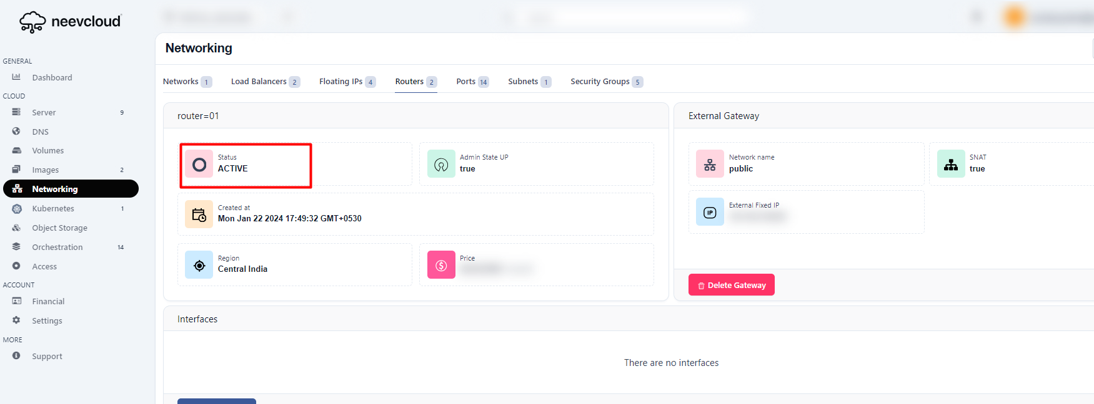The height and width of the screenshot is (404, 1094).
Task: Switch to the Networks tab
Action: pyautogui.click(x=181, y=82)
